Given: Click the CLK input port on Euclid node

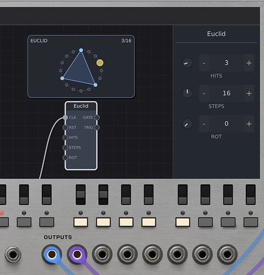Looking at the screenshot, I should coord(65,118).
